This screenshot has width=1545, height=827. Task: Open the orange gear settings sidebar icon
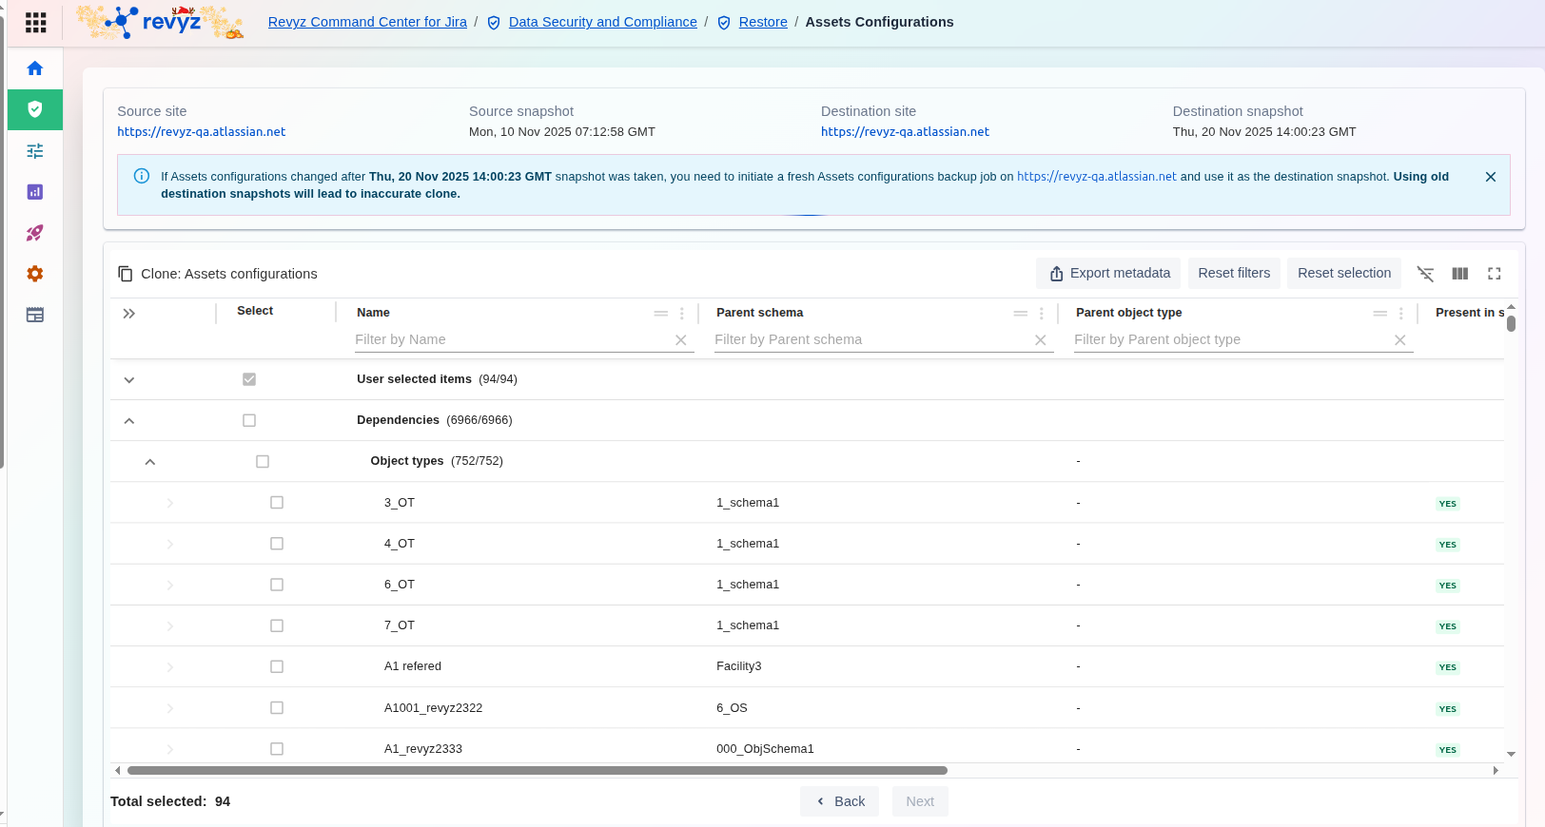pyautogui.click(x=35, y=274)
